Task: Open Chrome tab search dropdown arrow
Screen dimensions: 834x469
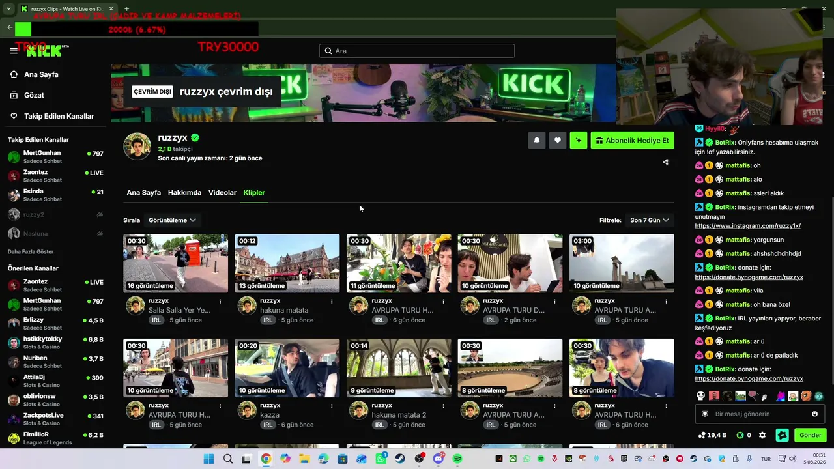Action: coord(8,9)
